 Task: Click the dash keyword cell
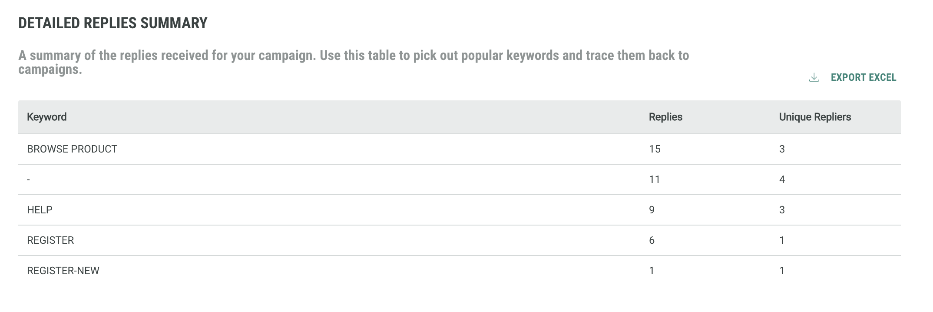[29, 179]
